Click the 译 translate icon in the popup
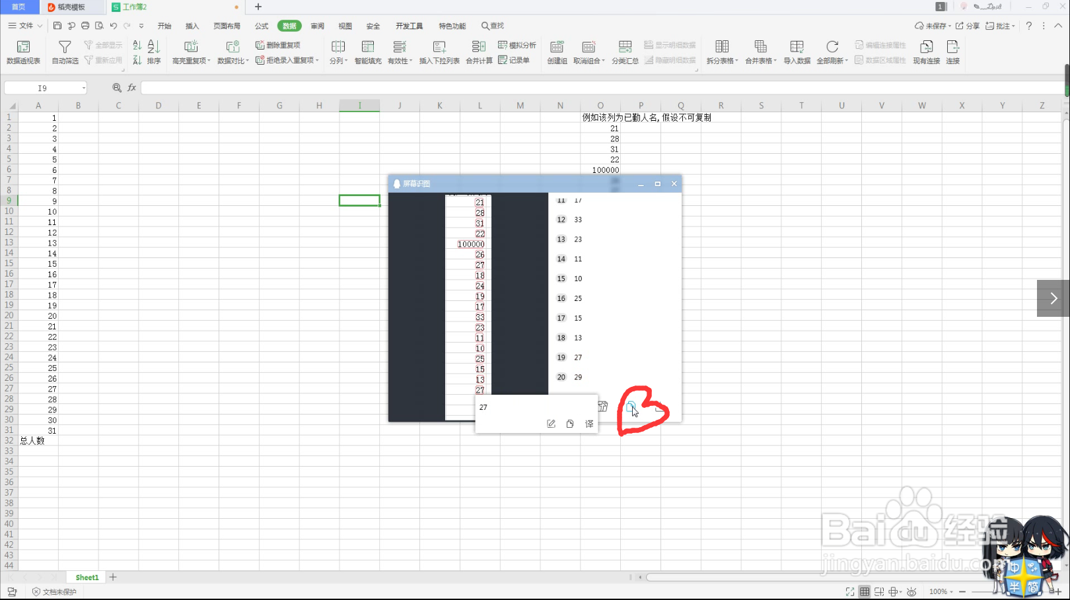Image resolution: width=1070 pixels, height=600 pixels. point(589,424)
